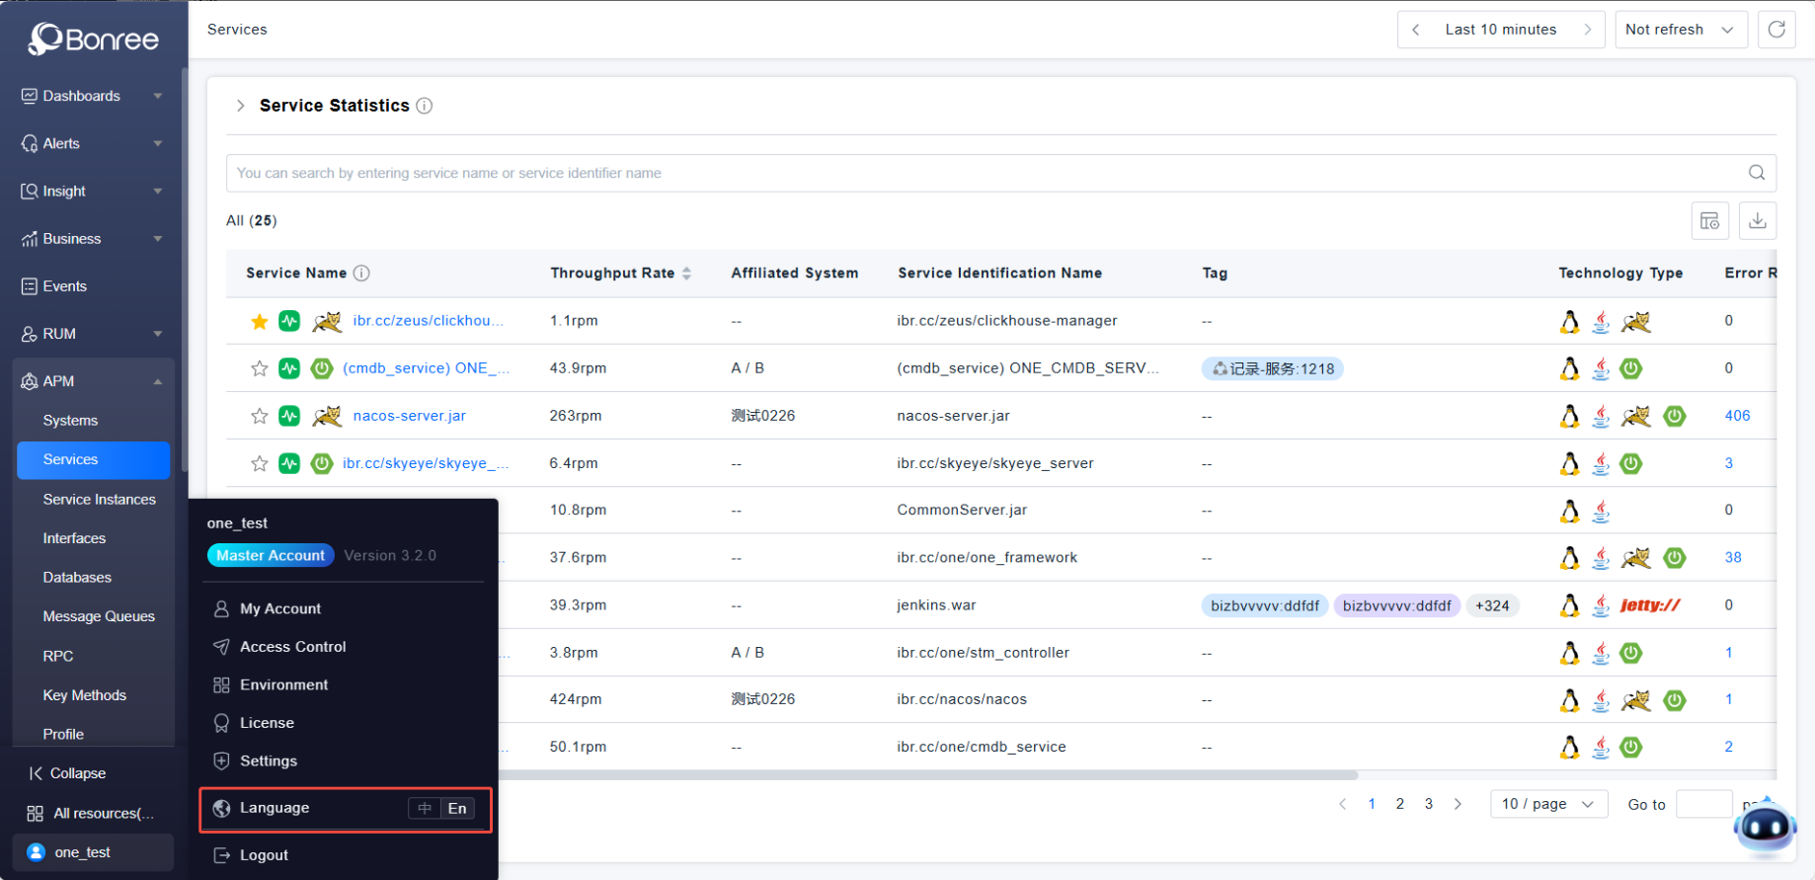The width and height of the screenshot is (1815, 880).
Task: Unstar the ibr.cc/zeus/clickhouse service
Action: 259,321
